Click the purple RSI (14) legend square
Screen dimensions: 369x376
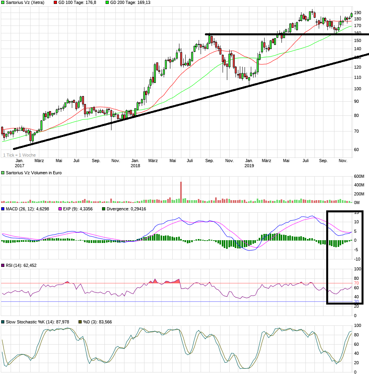[x=3, y=266]
